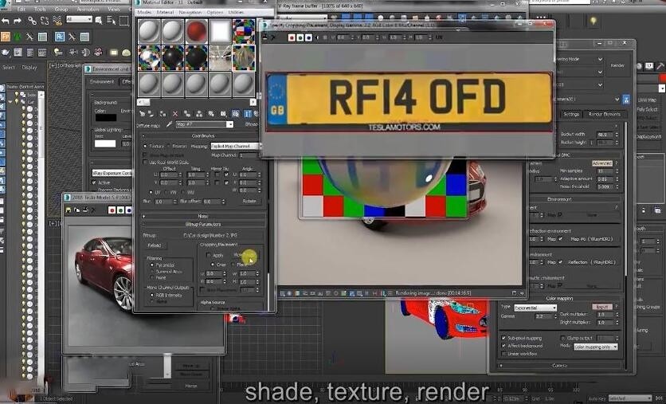The image size is (666, 404).
Task: Toggle Sub-pixel mapping checkbox
Action: 503,338
